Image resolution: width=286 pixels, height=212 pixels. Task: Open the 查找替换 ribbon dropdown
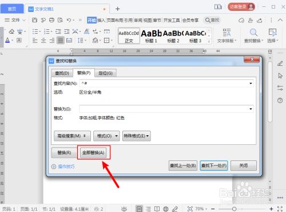click(x=253, y=36)
